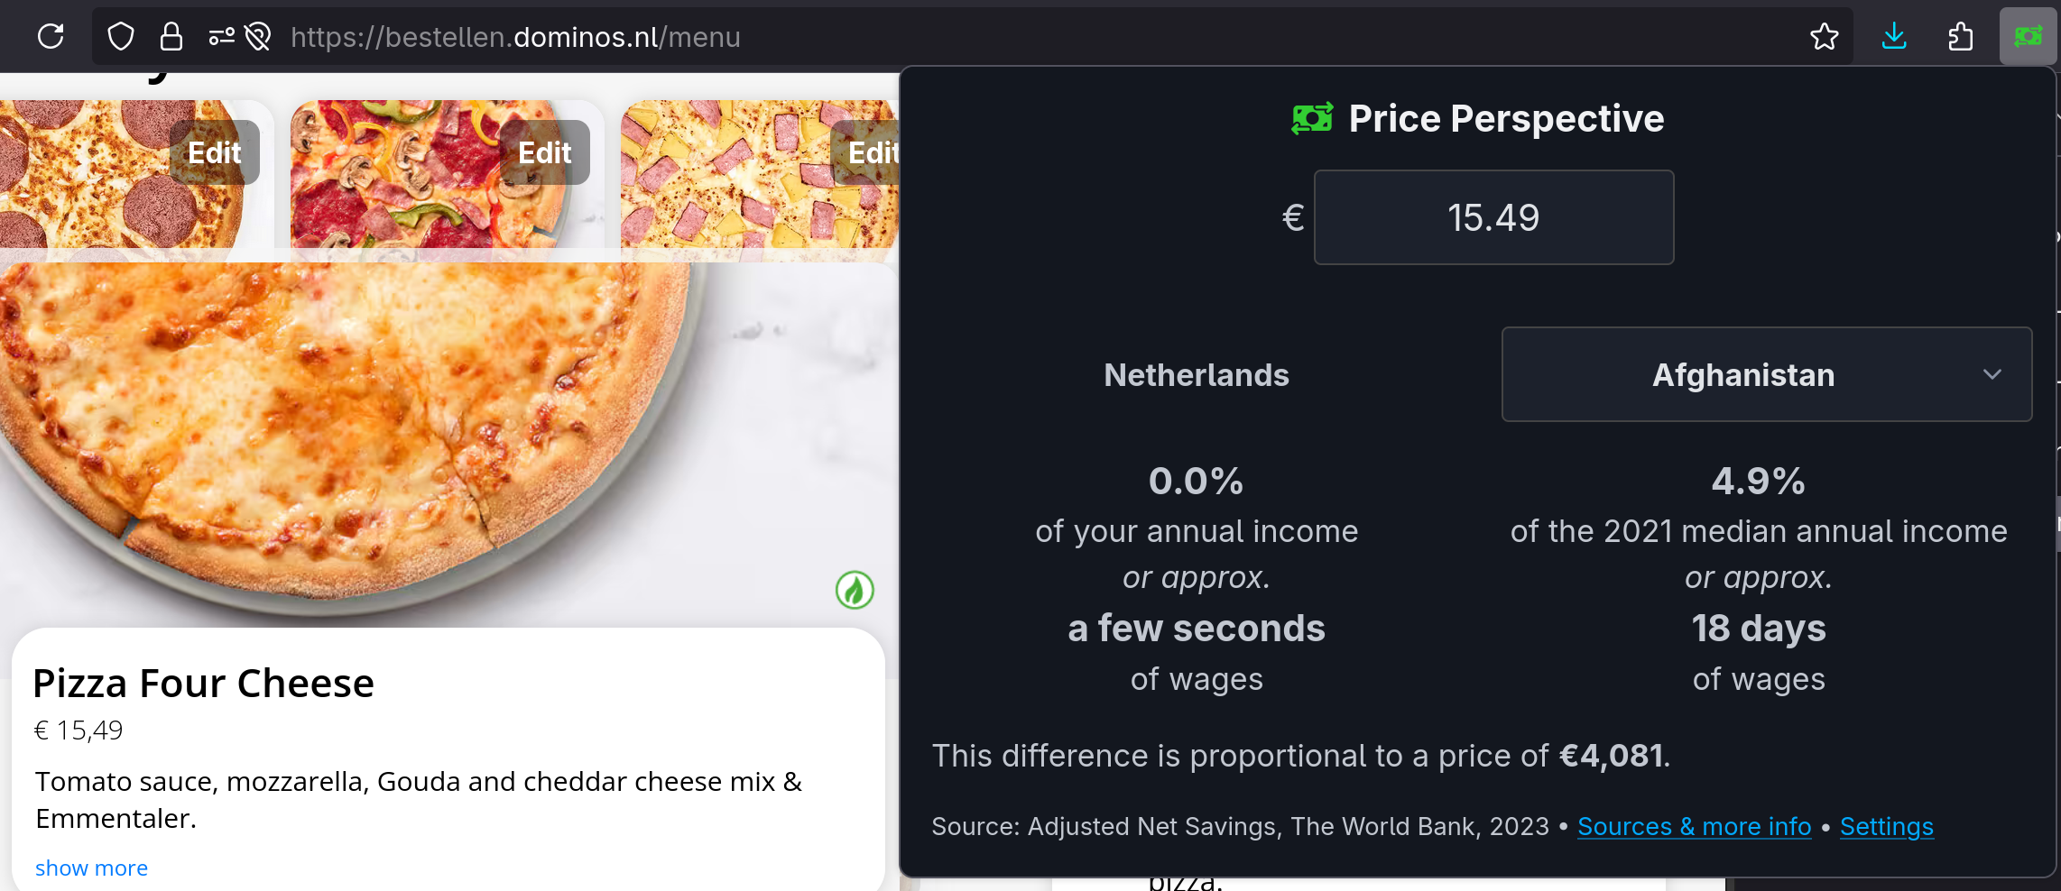The width and height of the screenshot is (2061, 891).
Task: Open site security info via the padlock icon
Action: coord(170,36)
